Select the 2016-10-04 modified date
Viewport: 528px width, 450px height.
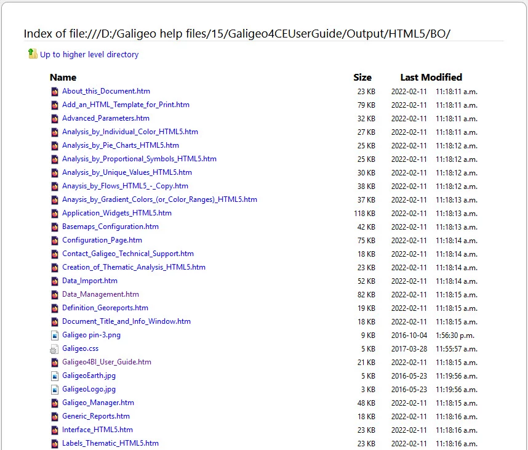[409, 335]
